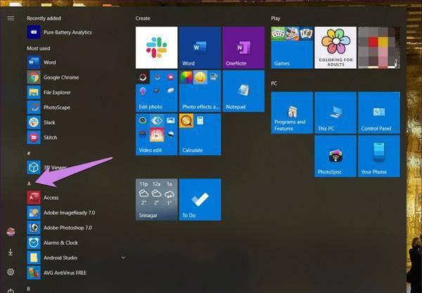Launch the PhotoSync tile
Image resolution: width=422 pixels, height=293 pixels.
click(x=335, y=156)
